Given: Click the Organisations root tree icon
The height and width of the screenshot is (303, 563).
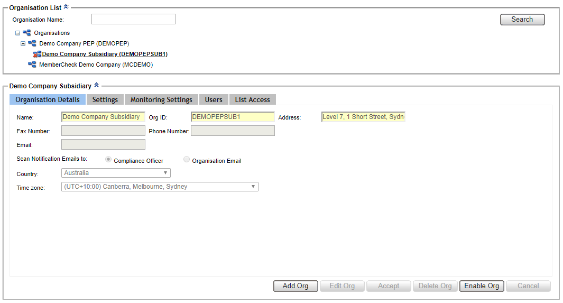Looking at the screenshot, I should tap(26, 33).
